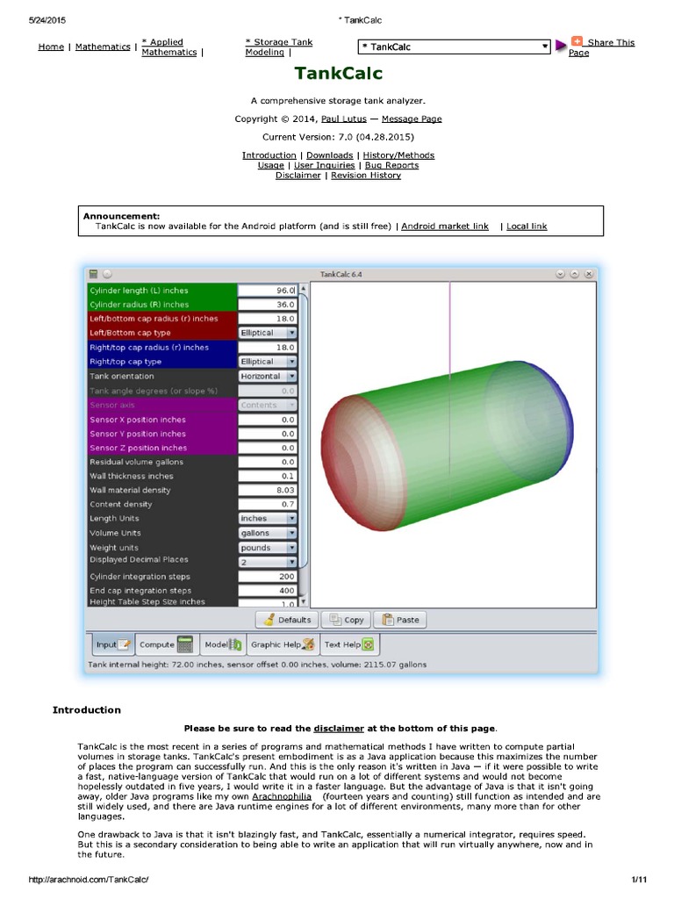Open the Applied Mathematics link

(x=169, y=47)
